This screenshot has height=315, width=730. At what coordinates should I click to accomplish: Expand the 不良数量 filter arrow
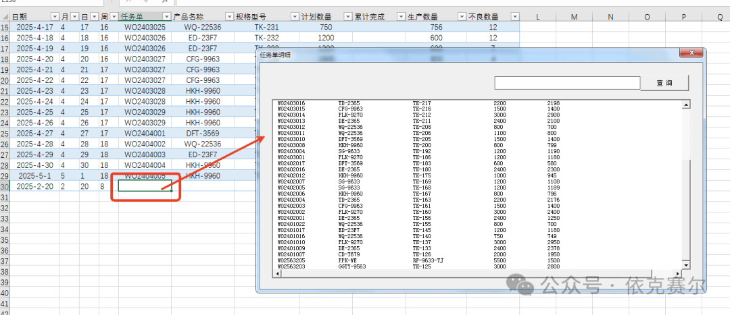pos(515,16)
